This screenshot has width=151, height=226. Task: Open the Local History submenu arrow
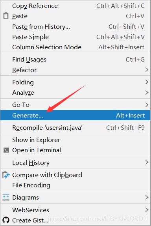tap(147, 162)
